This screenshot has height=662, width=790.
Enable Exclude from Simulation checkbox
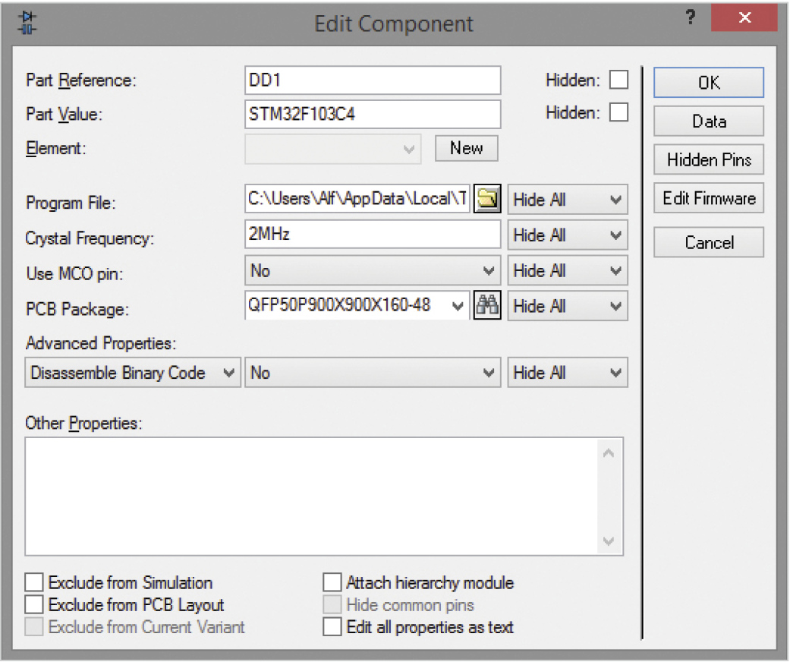point(33,582)
